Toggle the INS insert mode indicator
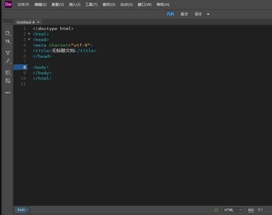Screen dimensions: 272x215 pos(250,210)
